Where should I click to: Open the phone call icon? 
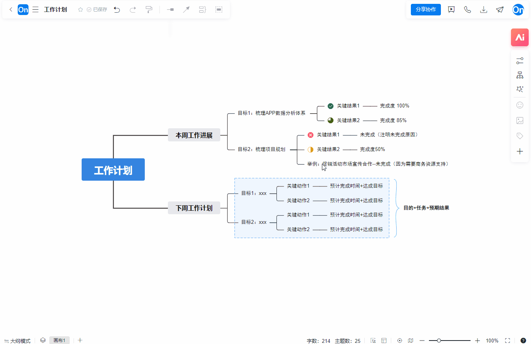click(467, 10)
